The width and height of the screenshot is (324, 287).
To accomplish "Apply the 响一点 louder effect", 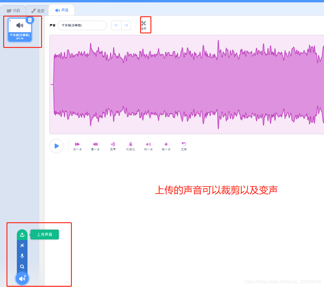I will point(148,145).
